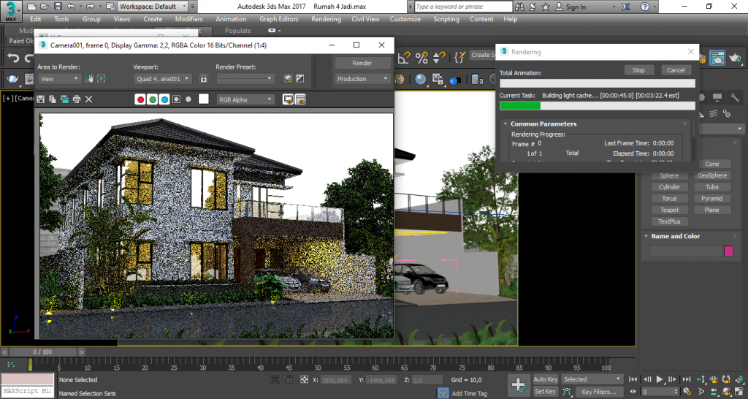Viewport: 748px width, 399px height.
Task: Click the Redo arrow in quick access toolbar
Action: coord(90,7)
